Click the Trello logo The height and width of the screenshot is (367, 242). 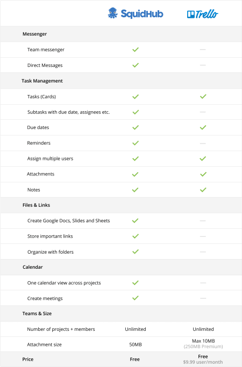point(202,14)
